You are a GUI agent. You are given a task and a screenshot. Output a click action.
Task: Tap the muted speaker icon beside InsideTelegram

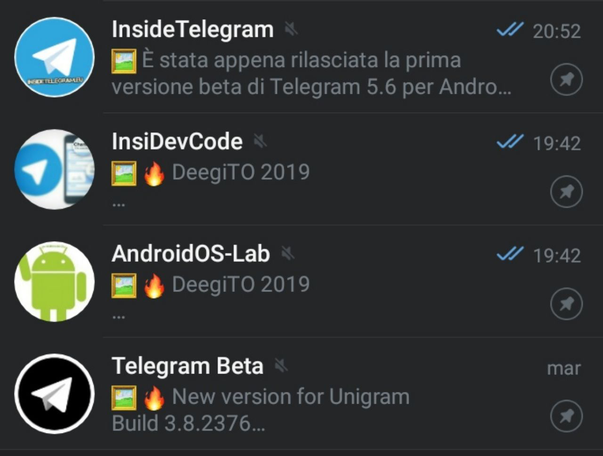point(292,30)
